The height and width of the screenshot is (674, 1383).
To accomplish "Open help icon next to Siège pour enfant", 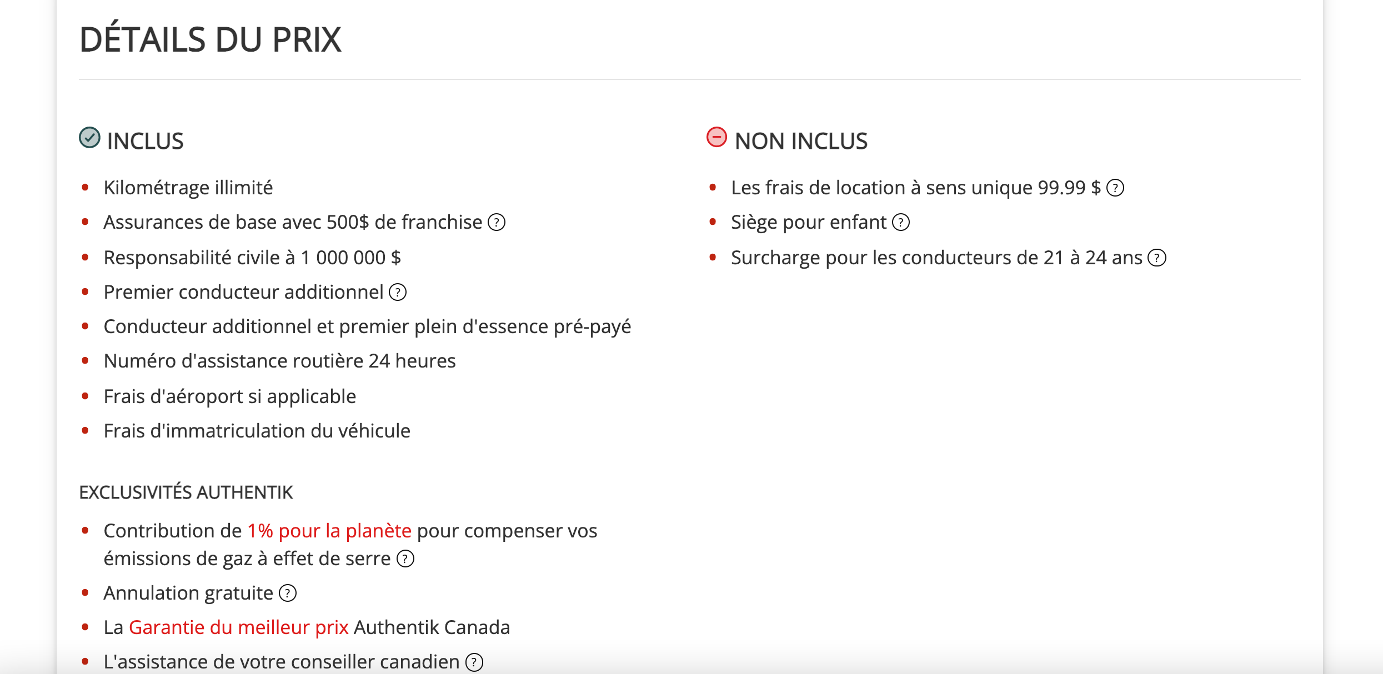I will click(x=900, y=223).
